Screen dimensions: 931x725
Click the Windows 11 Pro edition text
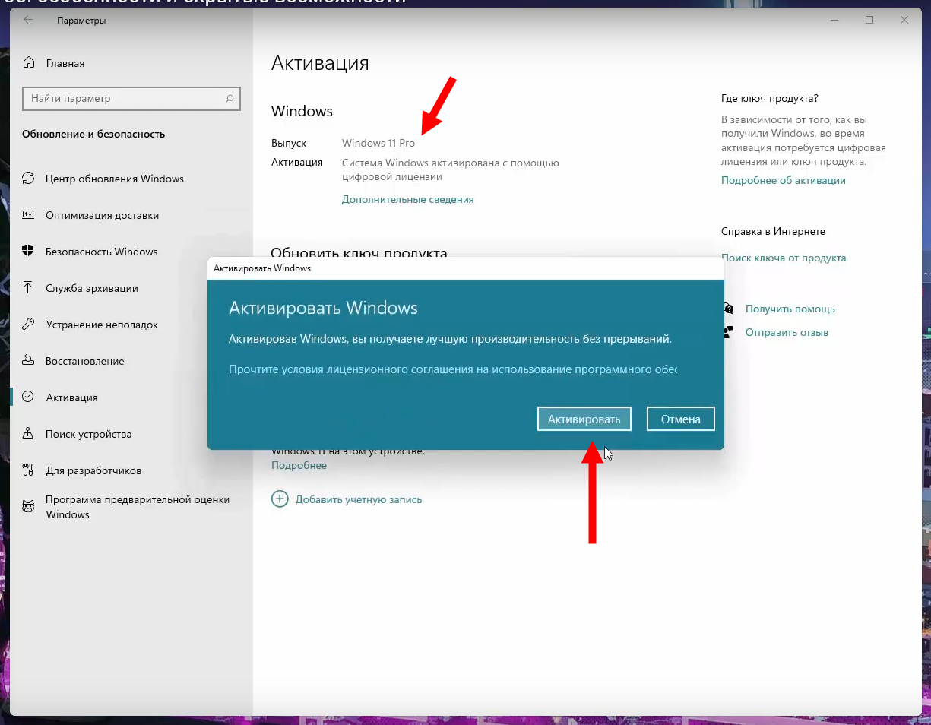click(378, 143)
